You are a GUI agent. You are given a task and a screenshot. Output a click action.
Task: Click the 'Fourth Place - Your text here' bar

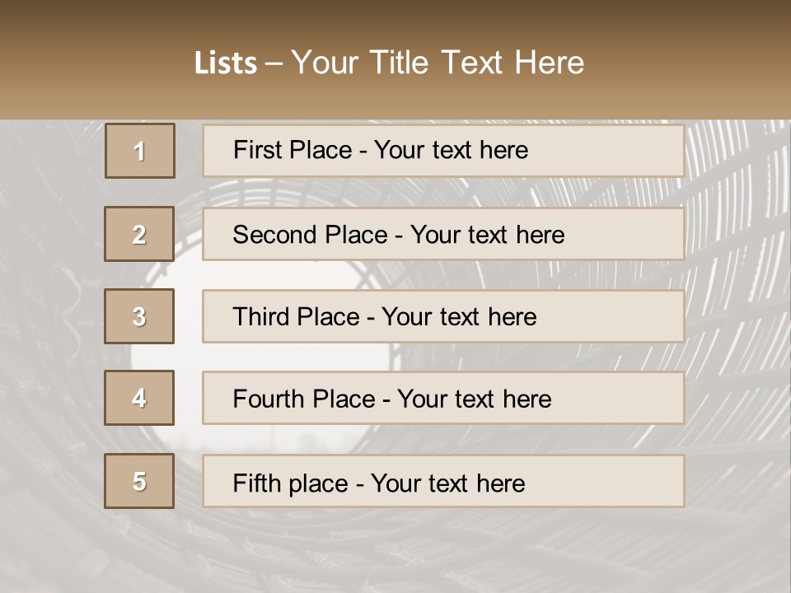443,398
